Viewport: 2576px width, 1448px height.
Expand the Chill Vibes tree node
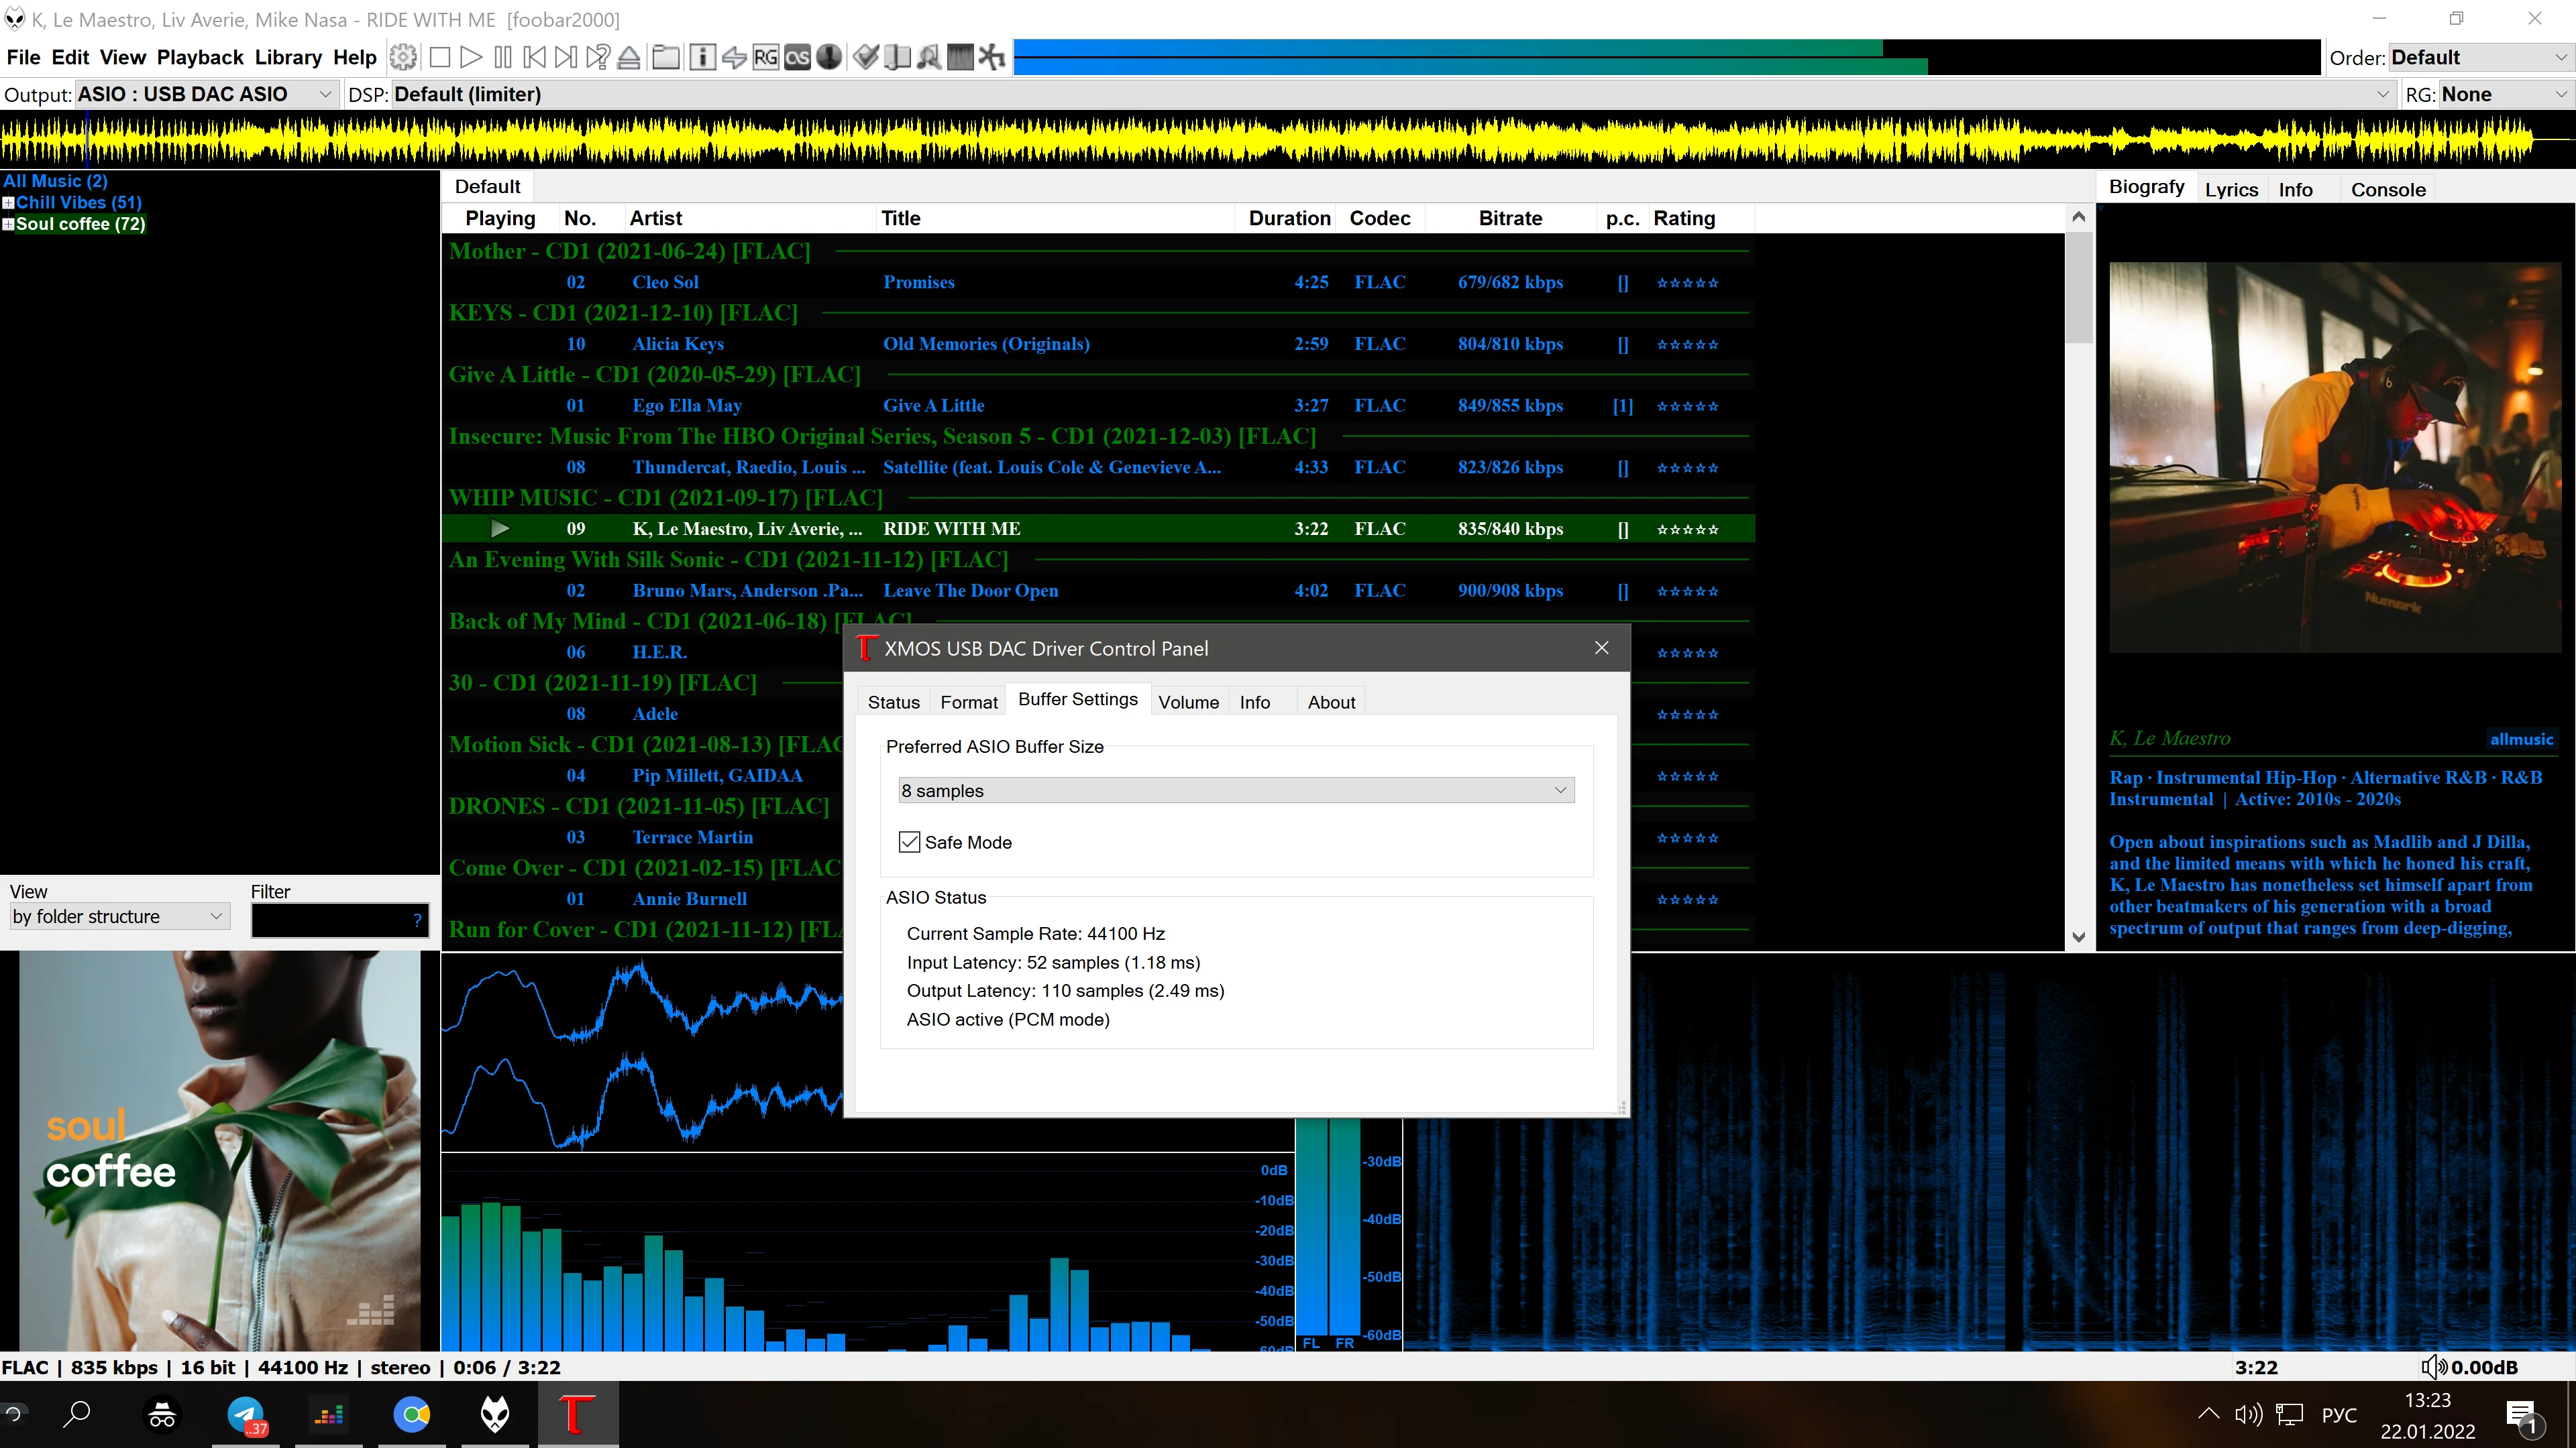tap(9, 203)
